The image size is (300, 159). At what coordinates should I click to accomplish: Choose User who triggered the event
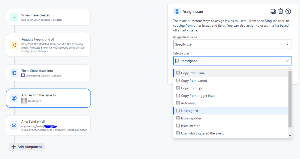coord(231,133)
